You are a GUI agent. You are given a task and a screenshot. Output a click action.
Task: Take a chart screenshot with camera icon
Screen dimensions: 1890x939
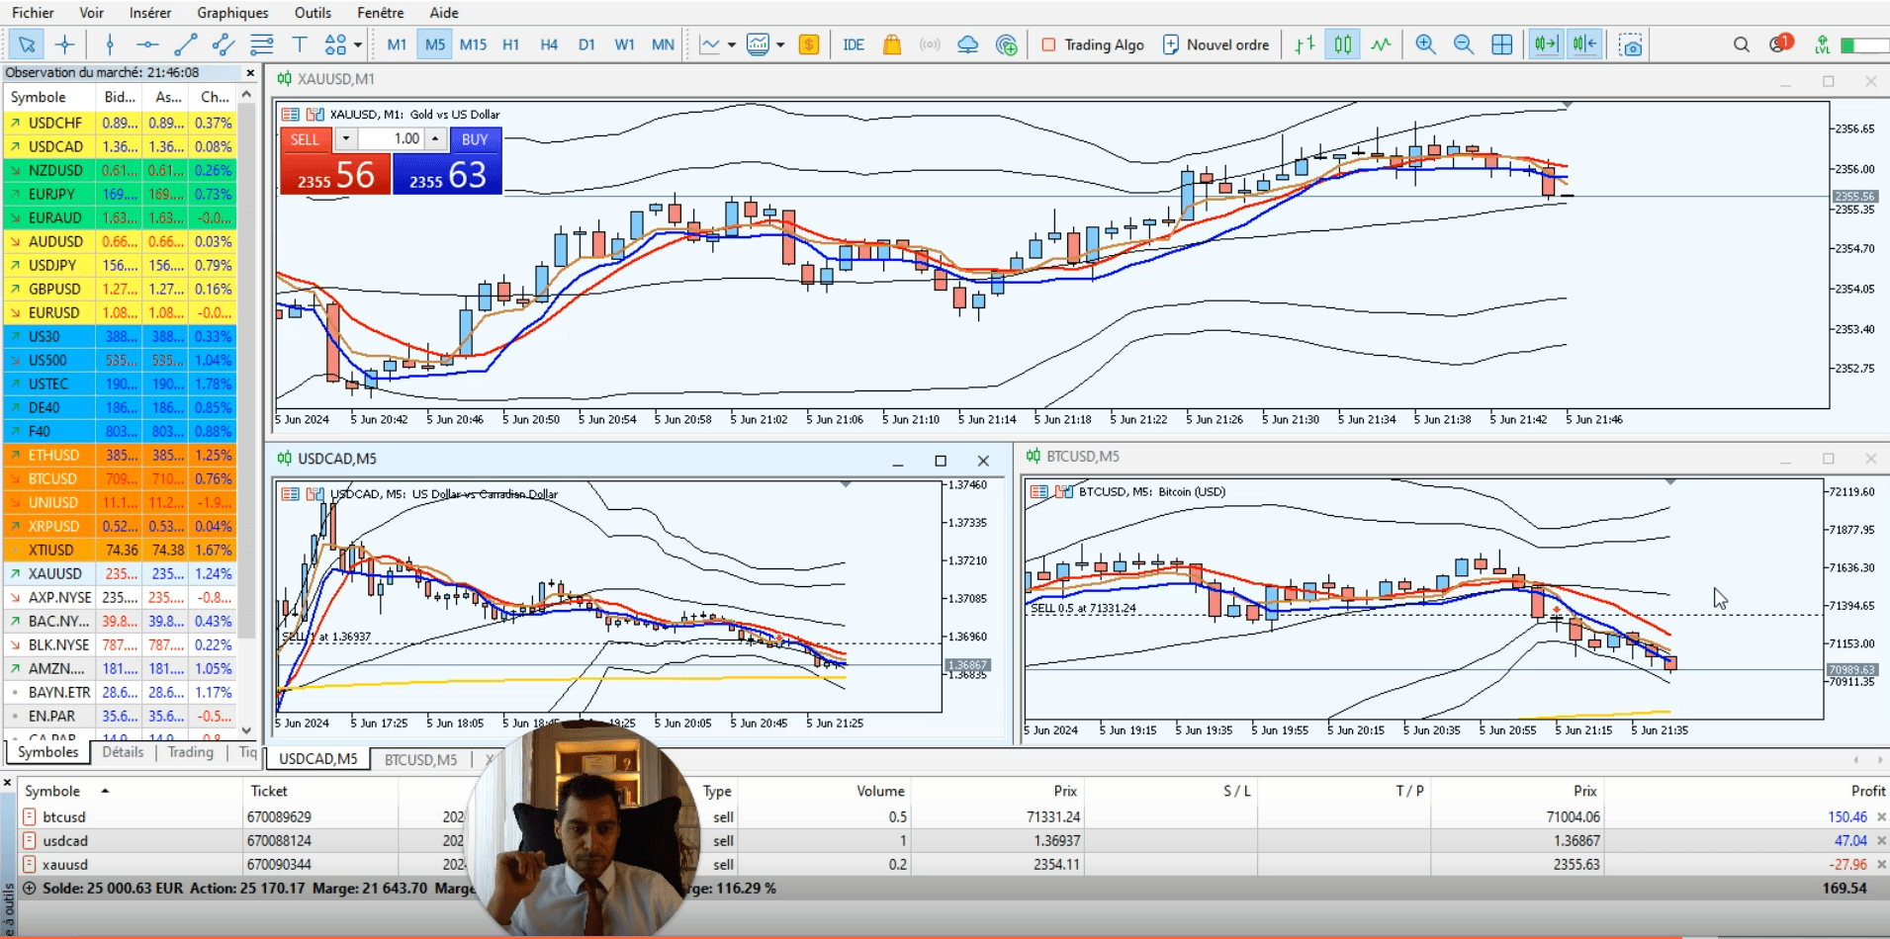(1631, 44)
